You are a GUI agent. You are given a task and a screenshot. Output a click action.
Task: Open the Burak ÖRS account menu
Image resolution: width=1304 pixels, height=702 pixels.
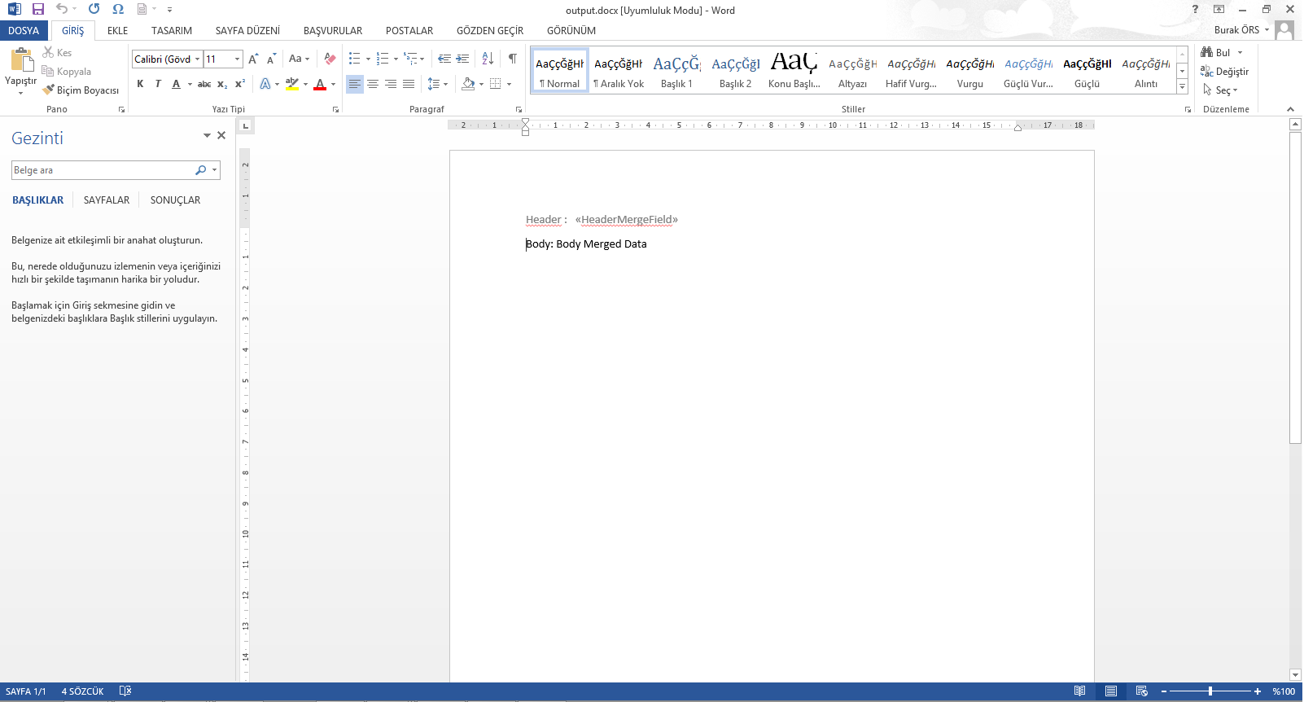click(x=1242, y=30)
